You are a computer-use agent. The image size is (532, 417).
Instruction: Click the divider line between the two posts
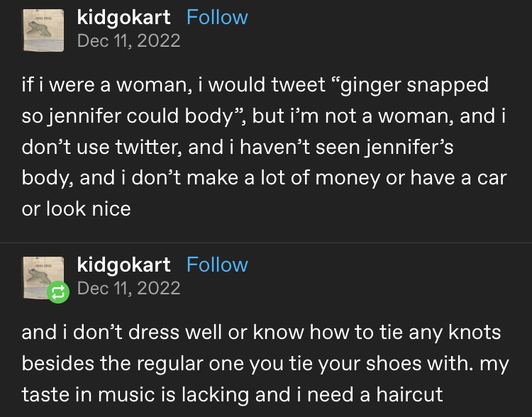(x=266, y=243)
